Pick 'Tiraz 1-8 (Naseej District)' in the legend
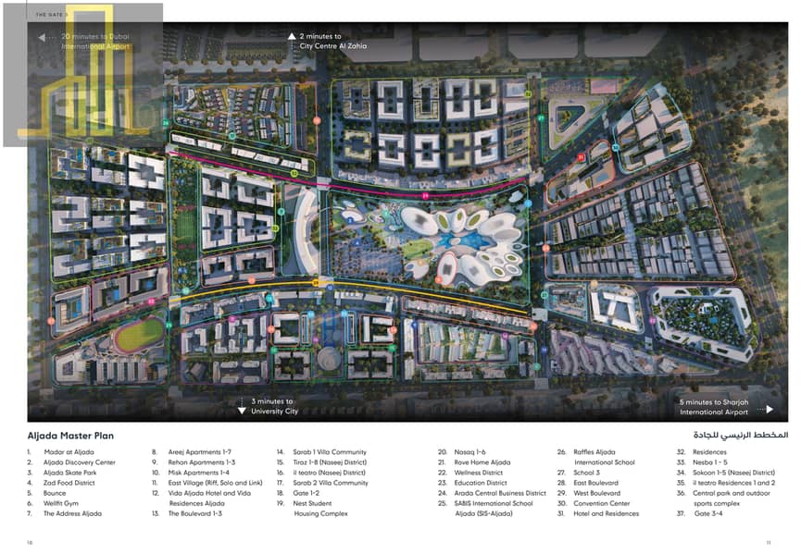This screenshot has height=554, width=801. coord(330,462)
